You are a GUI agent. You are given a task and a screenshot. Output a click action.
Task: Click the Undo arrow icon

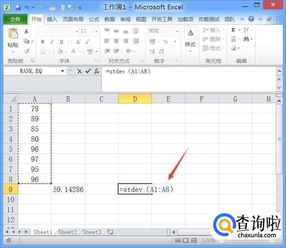(x=27, y=8)
